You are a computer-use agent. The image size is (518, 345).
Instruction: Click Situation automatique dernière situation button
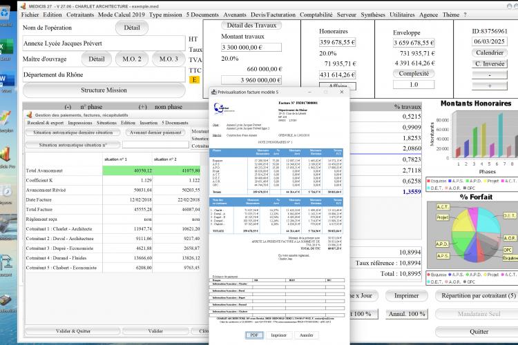tap(73, 132)
